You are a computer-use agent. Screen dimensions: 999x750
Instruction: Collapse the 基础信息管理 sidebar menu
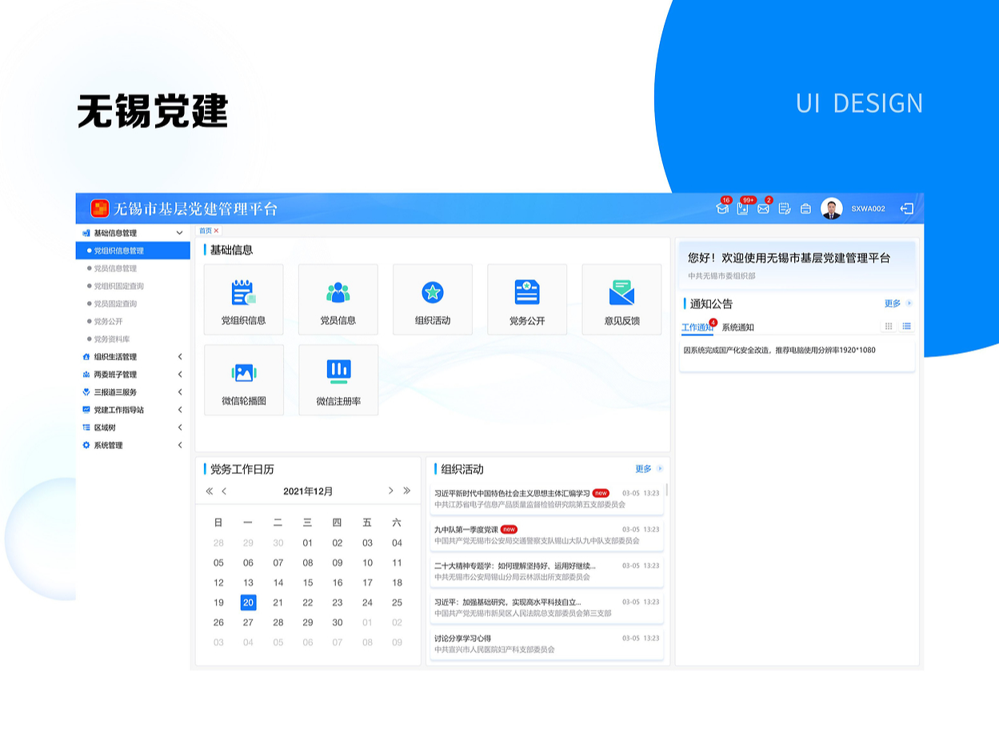pos(179,232)
